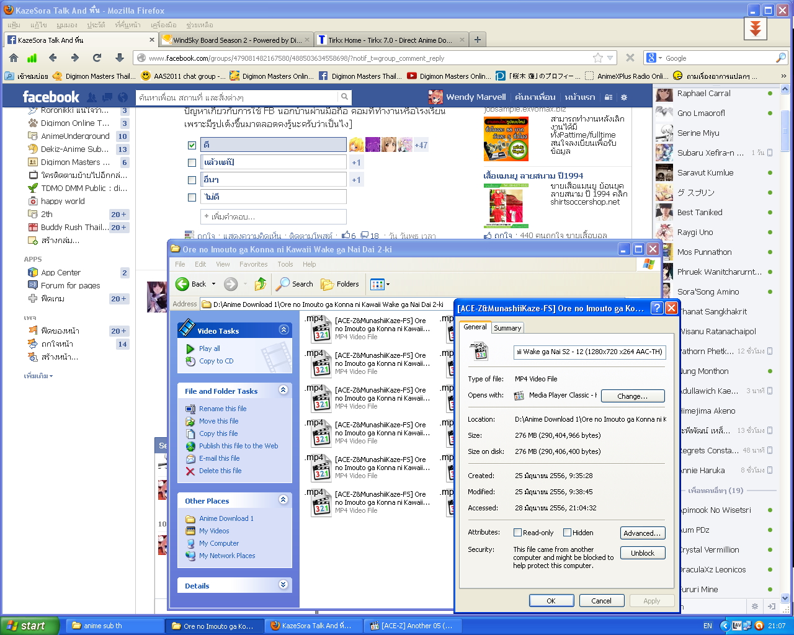
Task: Go to the Firefox home page icon
Action: point(14,58)
